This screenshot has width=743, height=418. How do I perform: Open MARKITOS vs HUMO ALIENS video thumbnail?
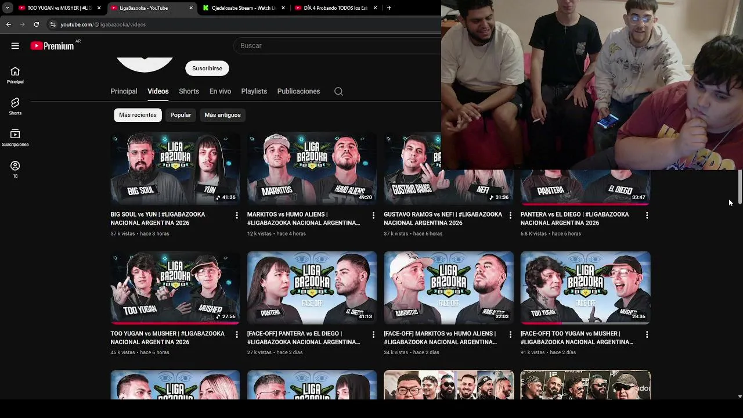click(312, 169)
